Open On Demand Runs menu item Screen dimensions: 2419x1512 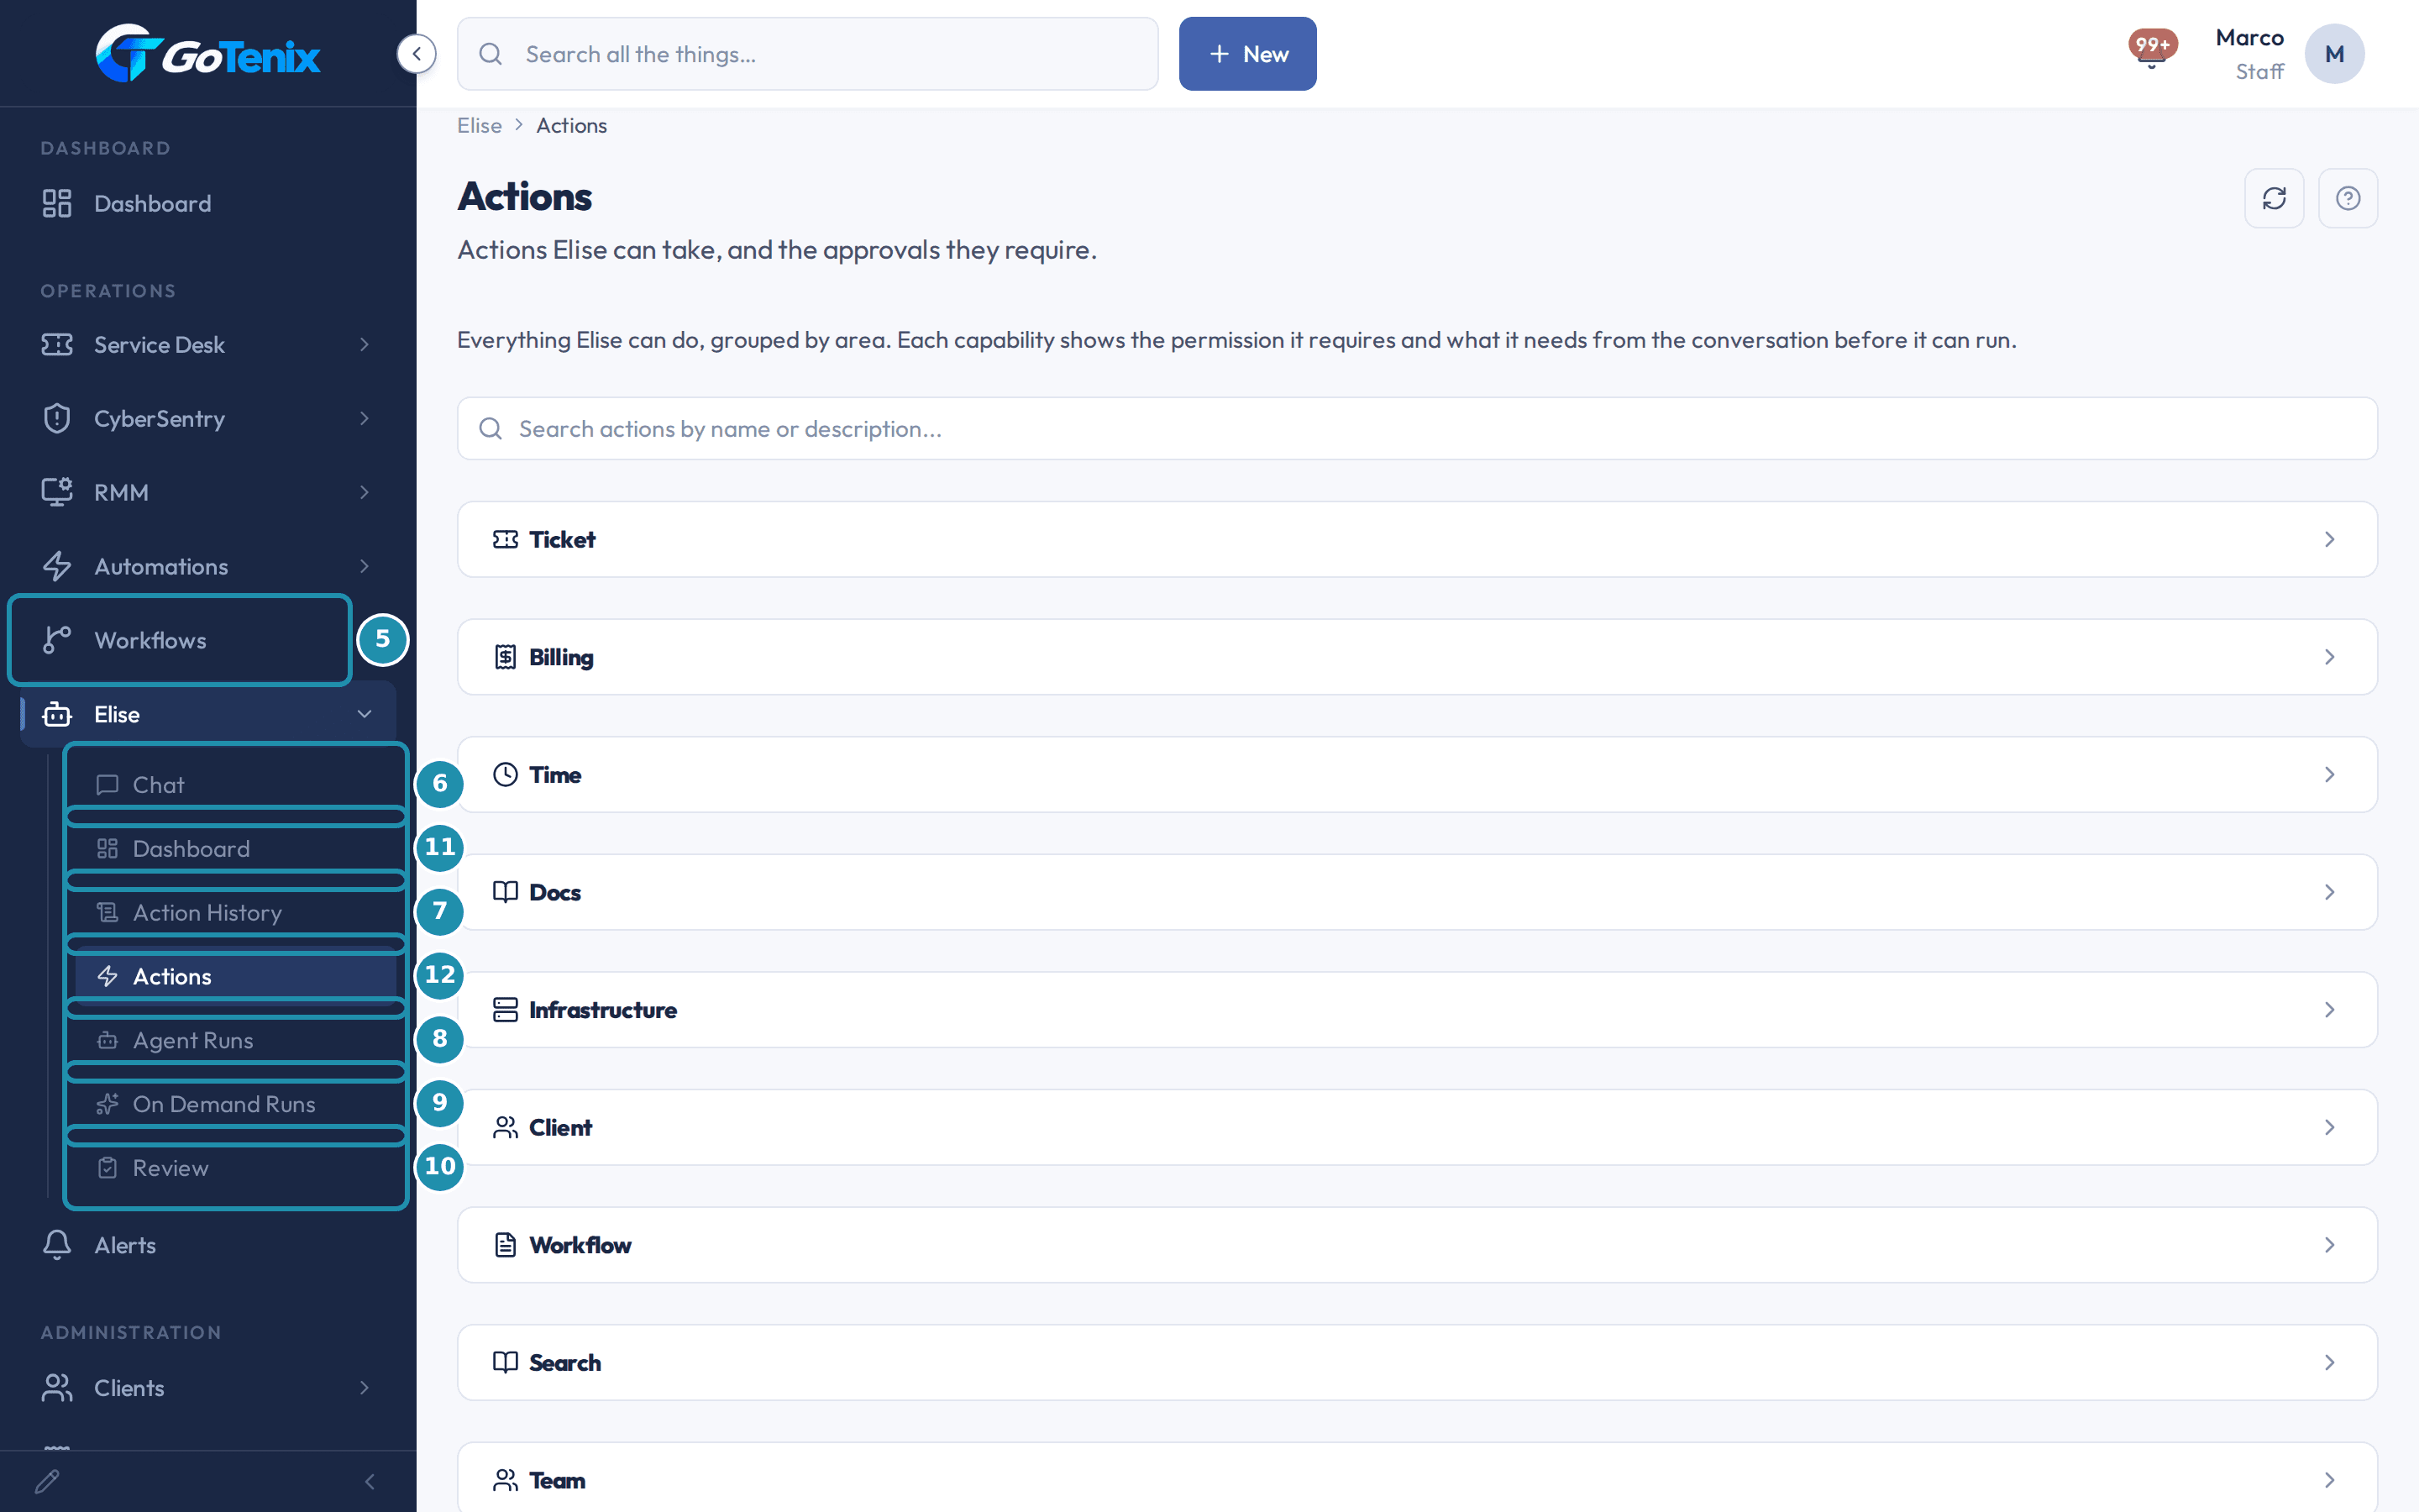(236, 1104)
